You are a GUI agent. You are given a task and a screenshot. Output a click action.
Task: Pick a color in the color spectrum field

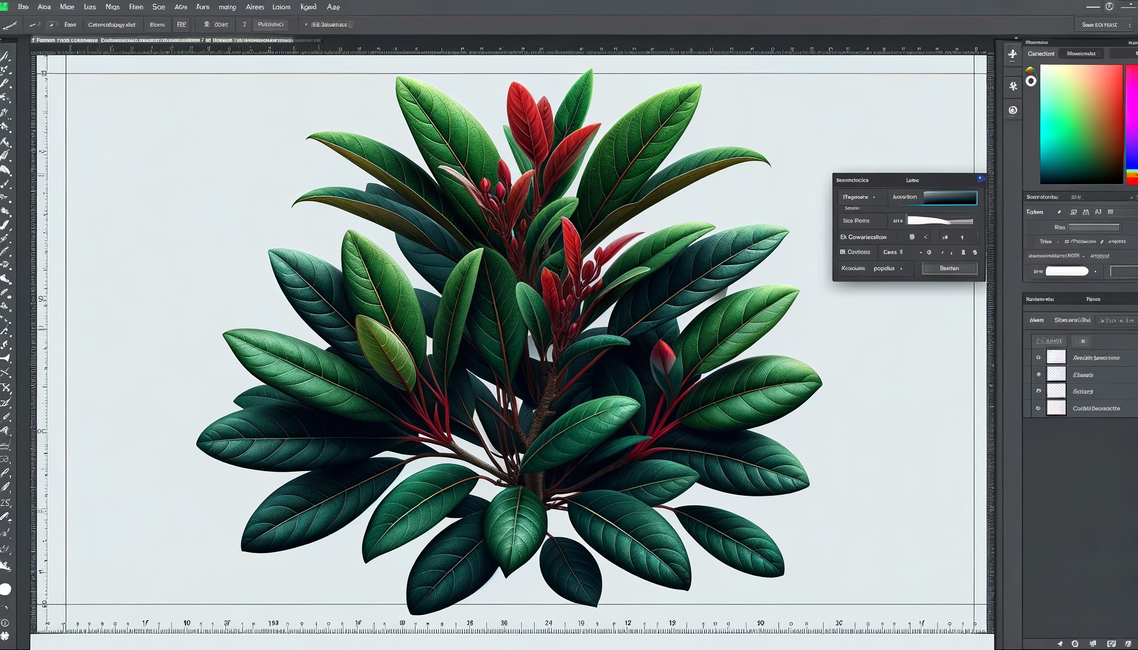[1081, 124]
